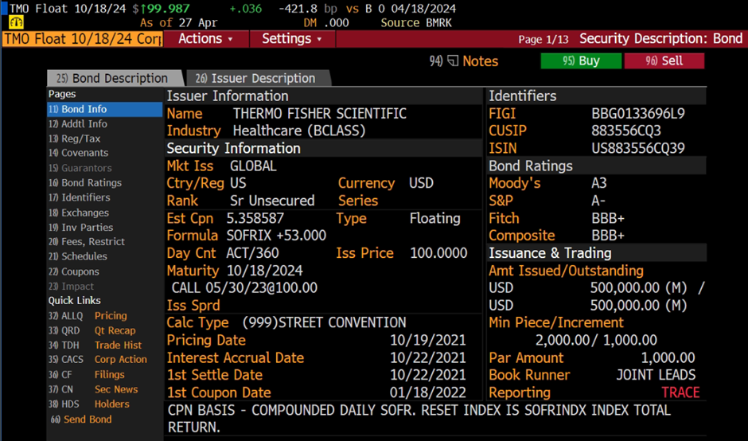Screen dimensions: 748x441
Task: Click the red Sell button
Action: pos(664,60)
